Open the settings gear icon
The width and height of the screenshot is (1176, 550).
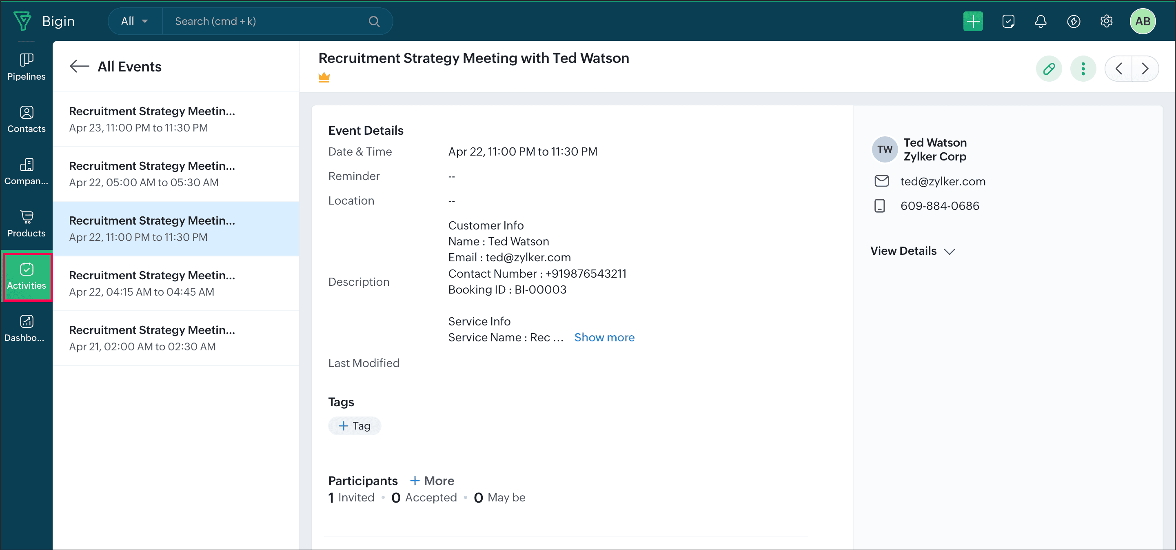[x=1106, y=22]
